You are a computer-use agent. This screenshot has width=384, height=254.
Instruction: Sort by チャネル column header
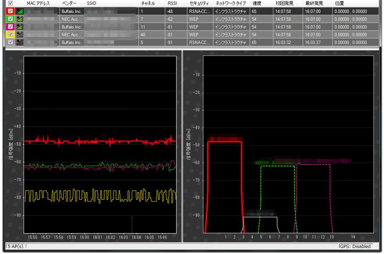point(148,3)
